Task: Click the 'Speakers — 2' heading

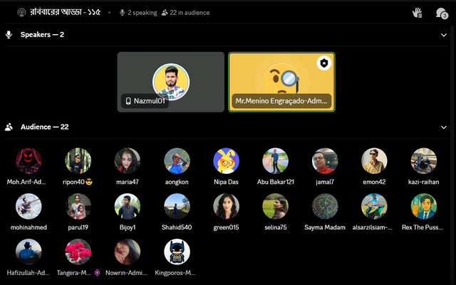Action: [x=42, y=35]
